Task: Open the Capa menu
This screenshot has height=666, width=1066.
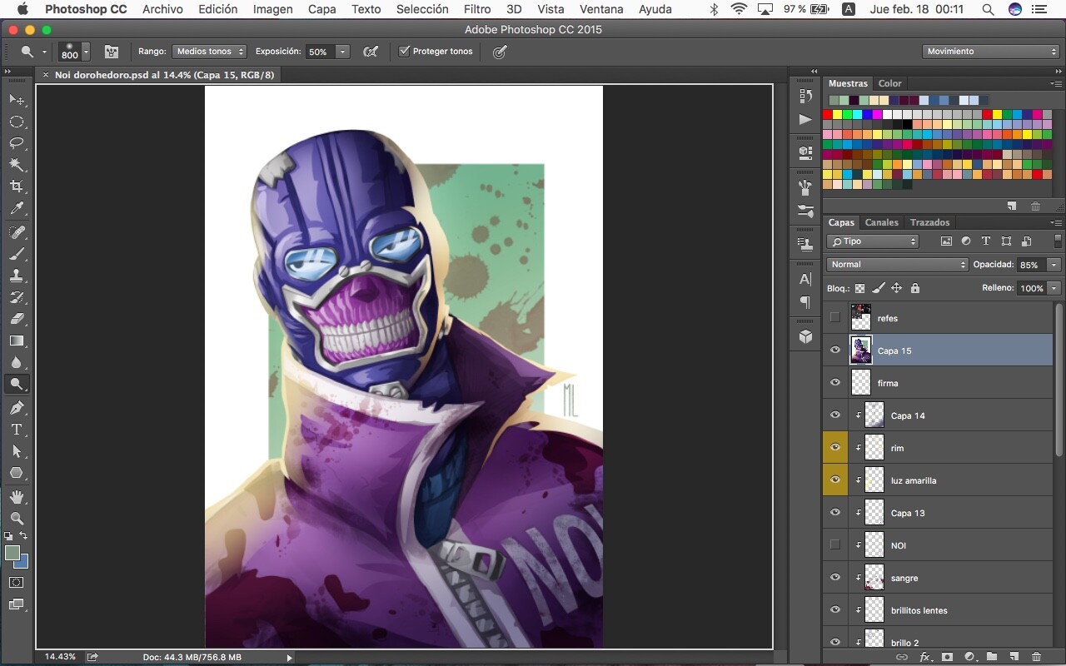Action: coord(322,9)
